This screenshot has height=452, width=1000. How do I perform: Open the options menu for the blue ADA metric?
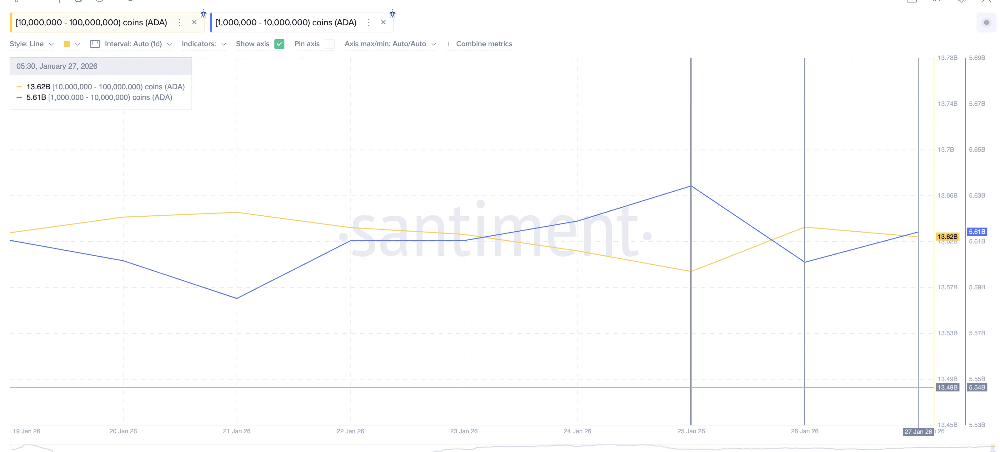[368, 22]
